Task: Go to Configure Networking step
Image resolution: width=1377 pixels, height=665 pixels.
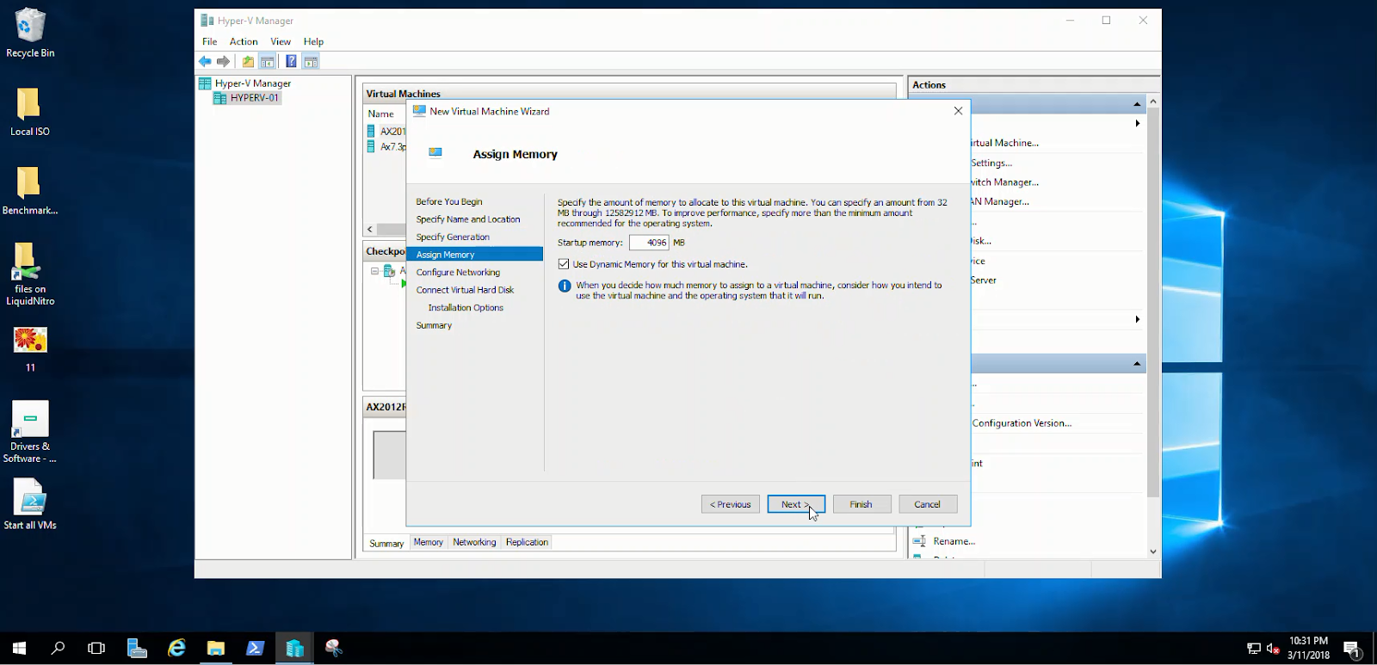Action: coord(458,272)
